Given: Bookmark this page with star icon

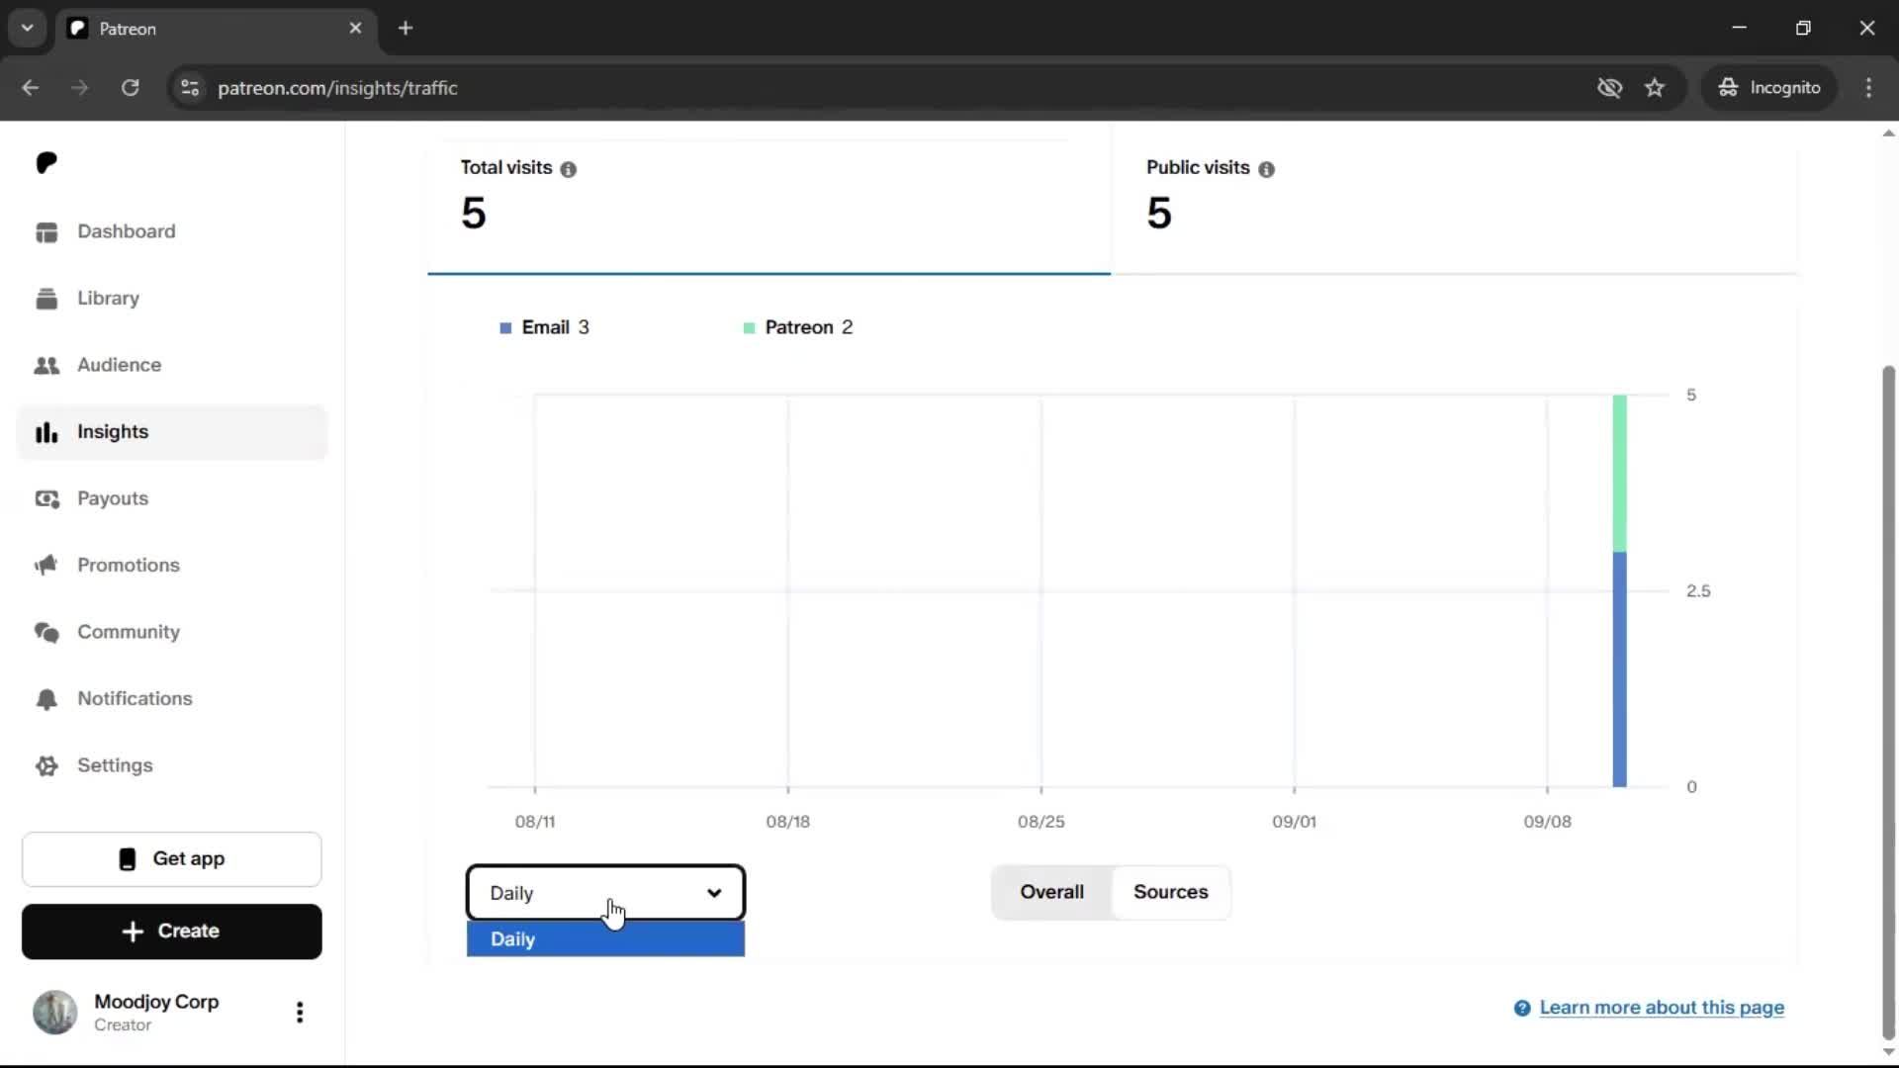Looking at the screenshot, I should coord(1655,88).
